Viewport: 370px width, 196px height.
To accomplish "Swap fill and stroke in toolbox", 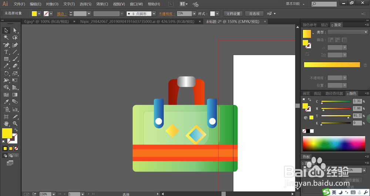I will 16,130.
